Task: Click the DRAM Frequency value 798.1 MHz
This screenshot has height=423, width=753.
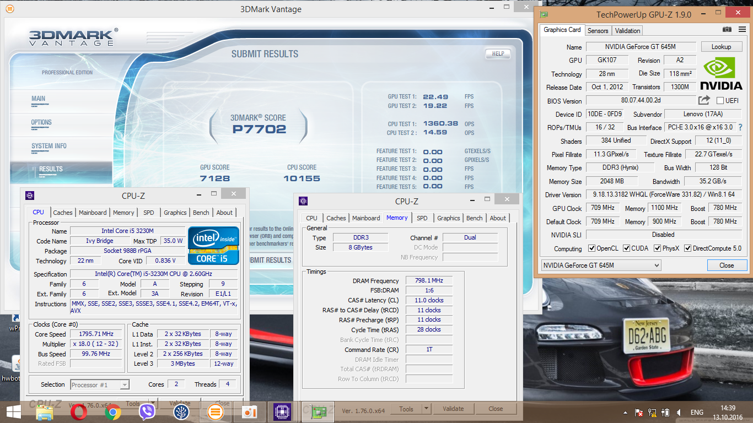Action: [428, 280]
